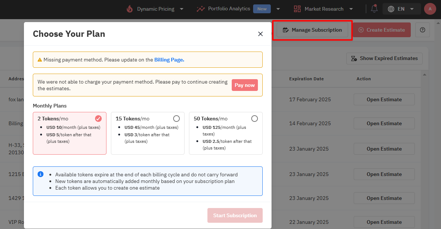The height and width of the screenshot is (229, 441).
Task: Click the help question mark icon
Action: coord(423,30)
